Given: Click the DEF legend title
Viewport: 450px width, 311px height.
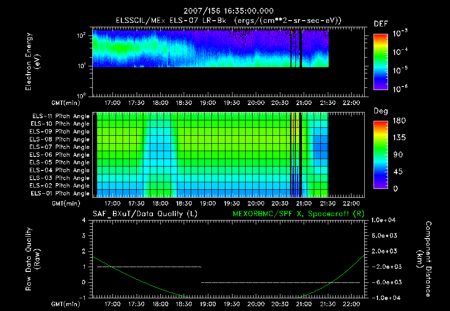Looking at the screenshot, I should tap(381, 24).
